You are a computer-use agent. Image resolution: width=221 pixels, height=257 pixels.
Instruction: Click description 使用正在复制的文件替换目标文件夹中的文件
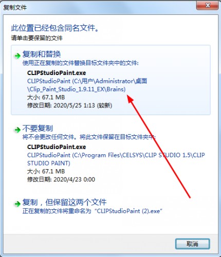coord(80,63)
